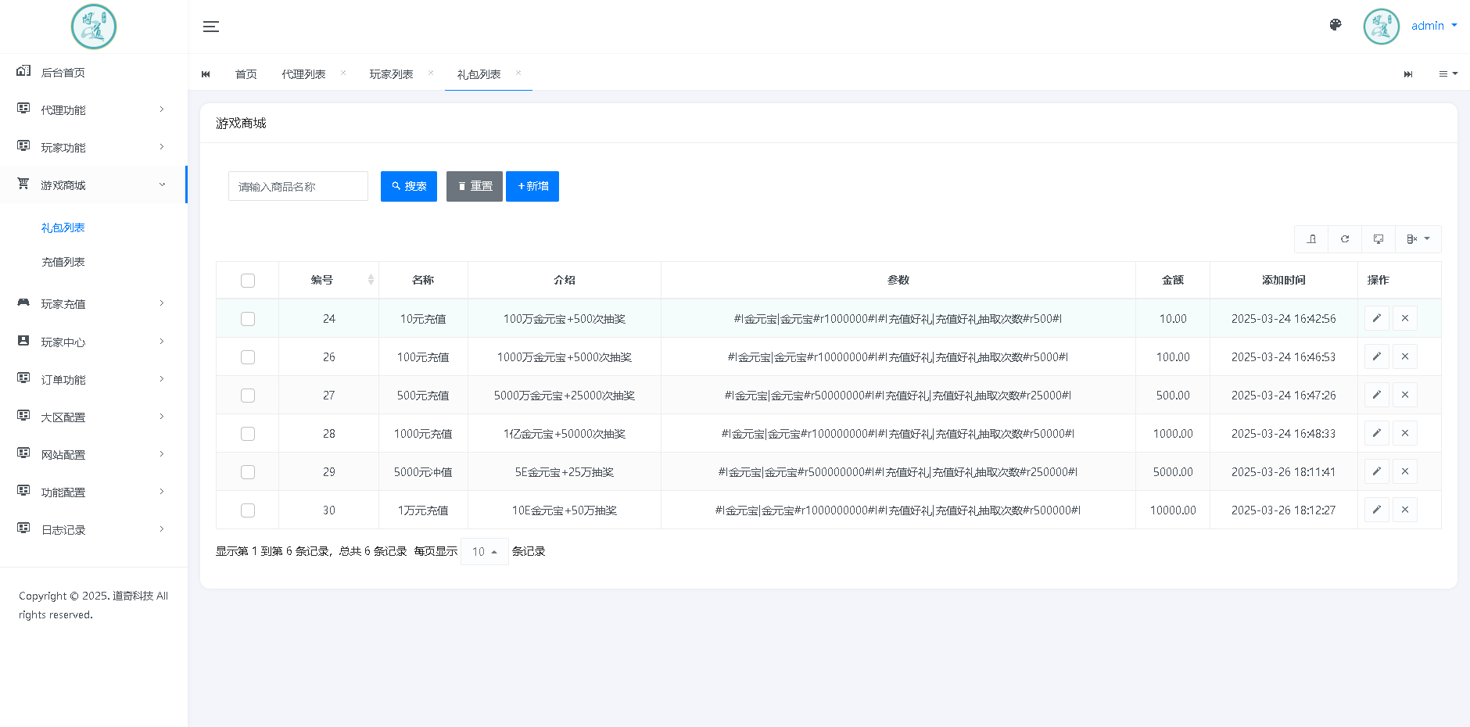
Task: Check the box for row 26
Action: (248, 357)
